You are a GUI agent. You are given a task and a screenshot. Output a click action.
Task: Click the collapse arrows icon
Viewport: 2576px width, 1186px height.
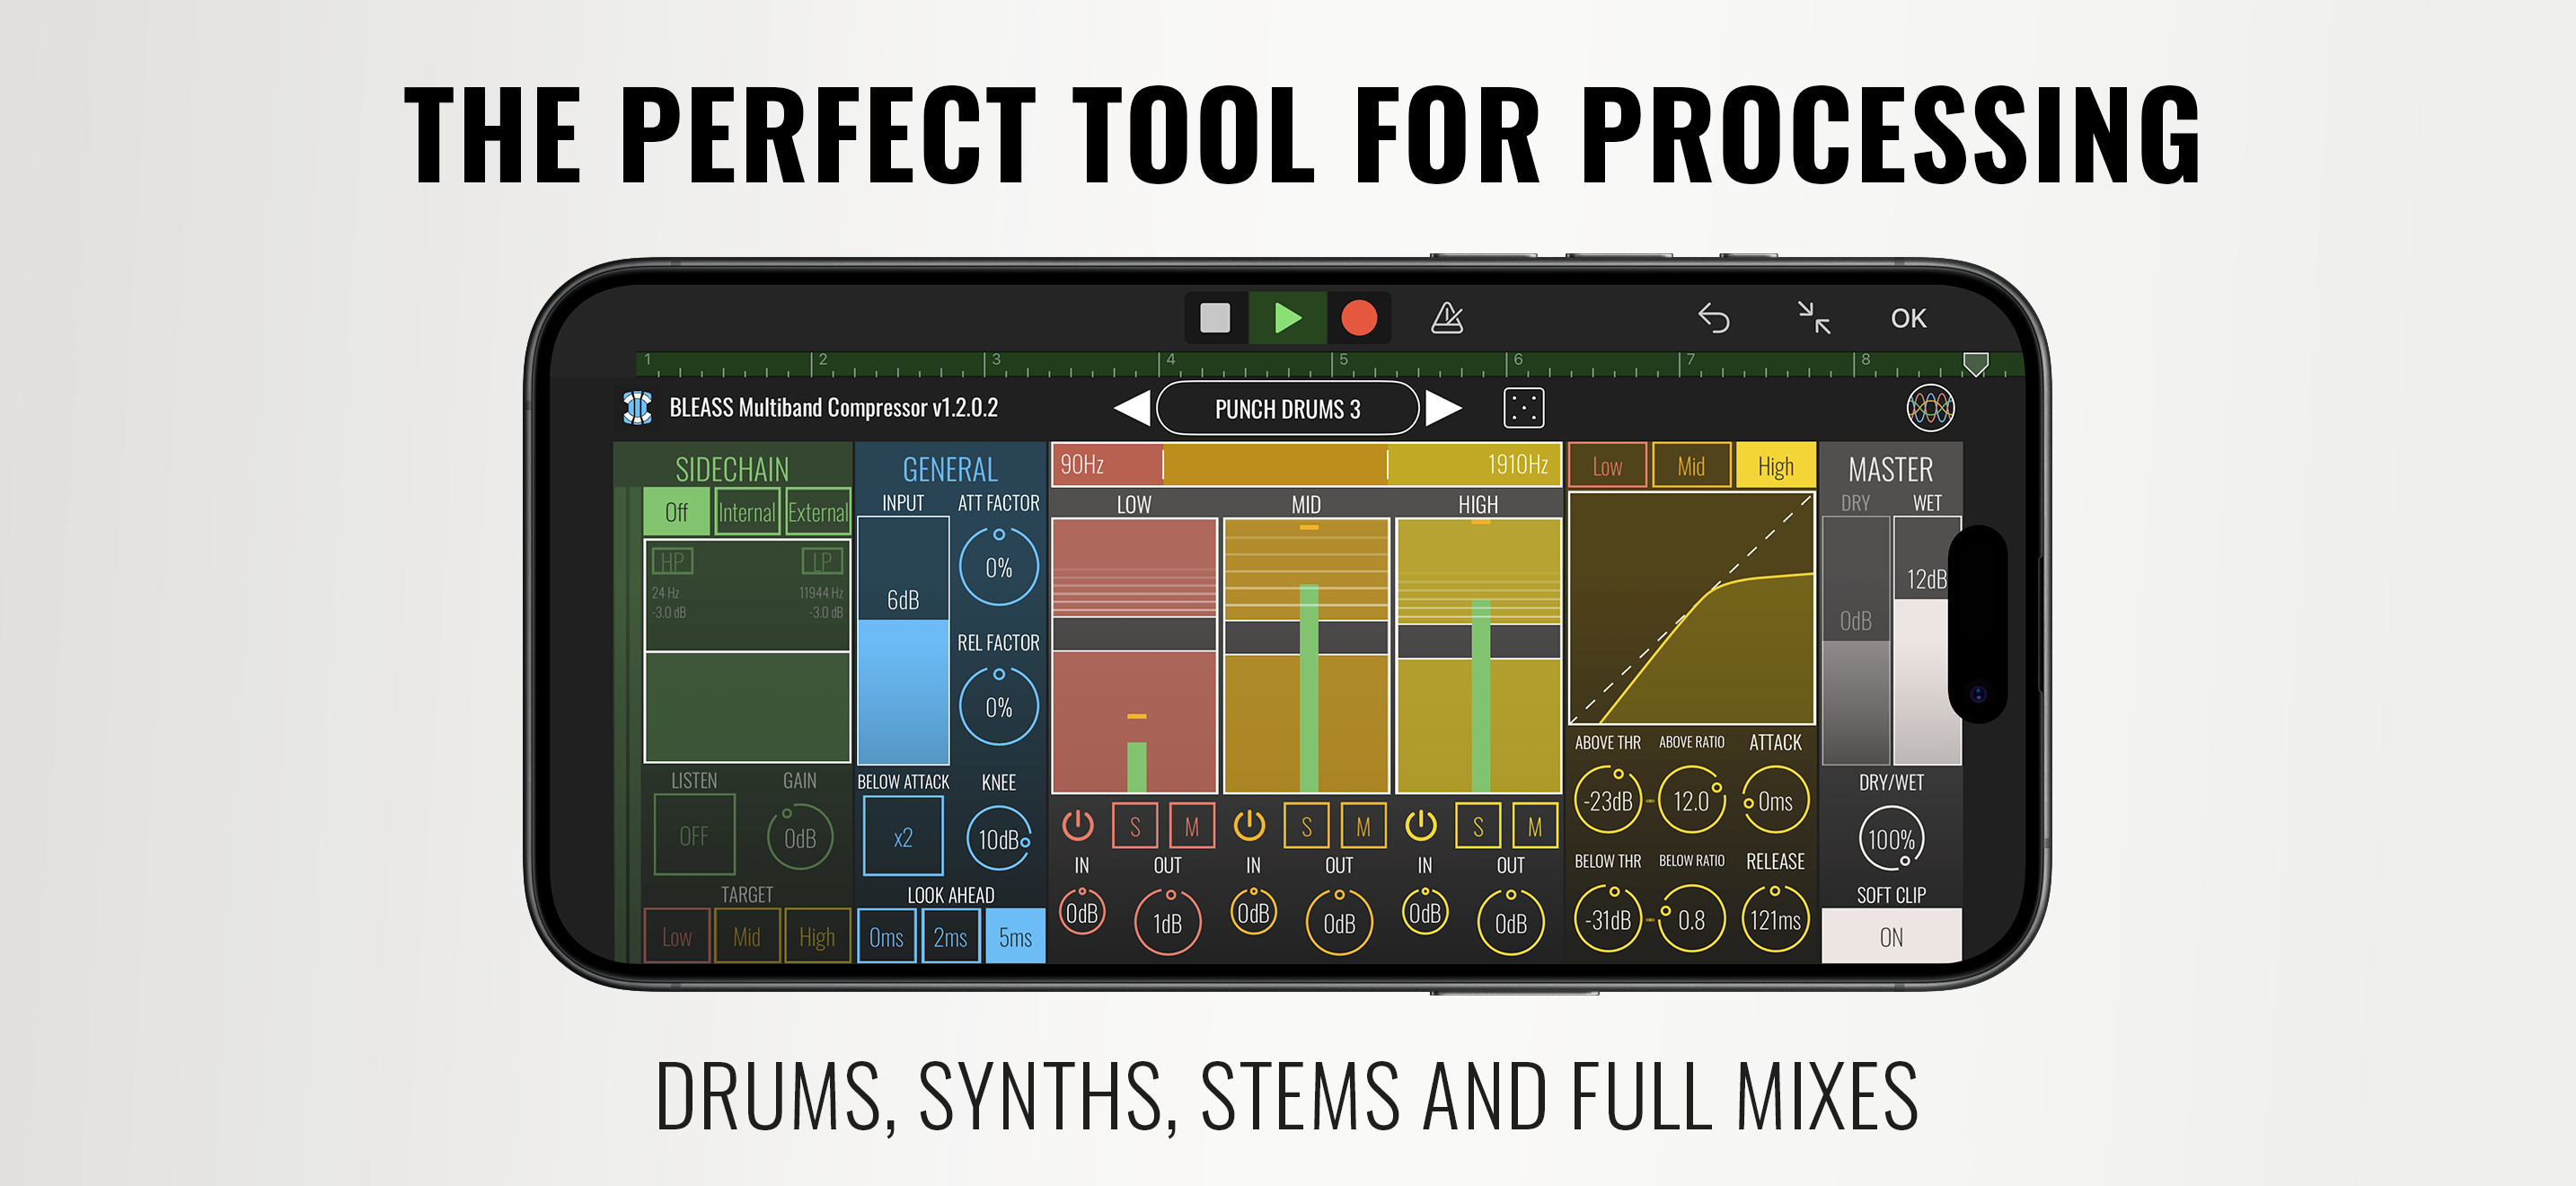(1813, 318)
